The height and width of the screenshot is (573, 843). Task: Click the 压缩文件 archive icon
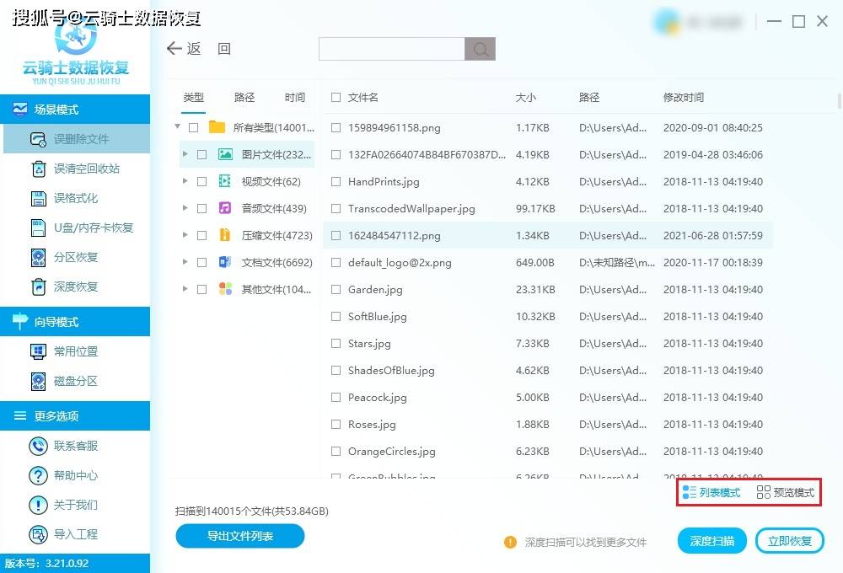pyautogui.click(x=225, y=235)
